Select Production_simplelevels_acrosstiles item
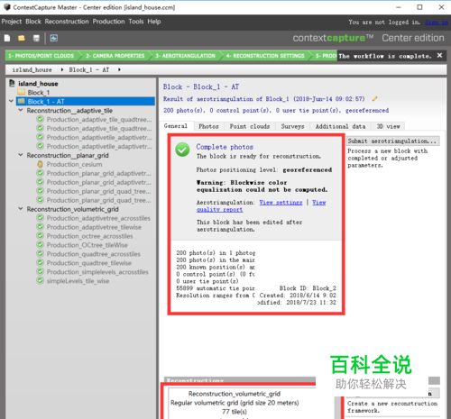Image resolution: width=451 pixels, height=419 pixels. pyautogui.click(x=97, y=272)
